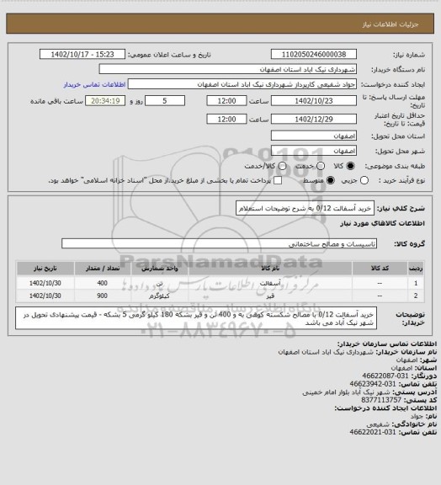
Task: Click quantity 900 in the قیر row
Action: pyautogui.click(x=103, y=296)
